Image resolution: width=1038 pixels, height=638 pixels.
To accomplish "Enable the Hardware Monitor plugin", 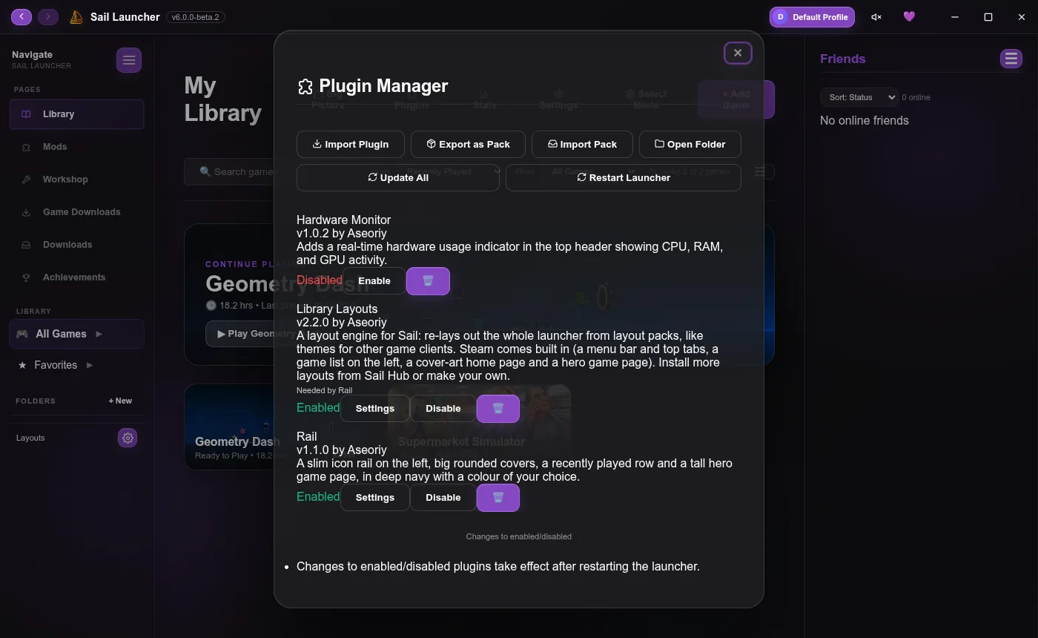I will [x=374, y=281].
